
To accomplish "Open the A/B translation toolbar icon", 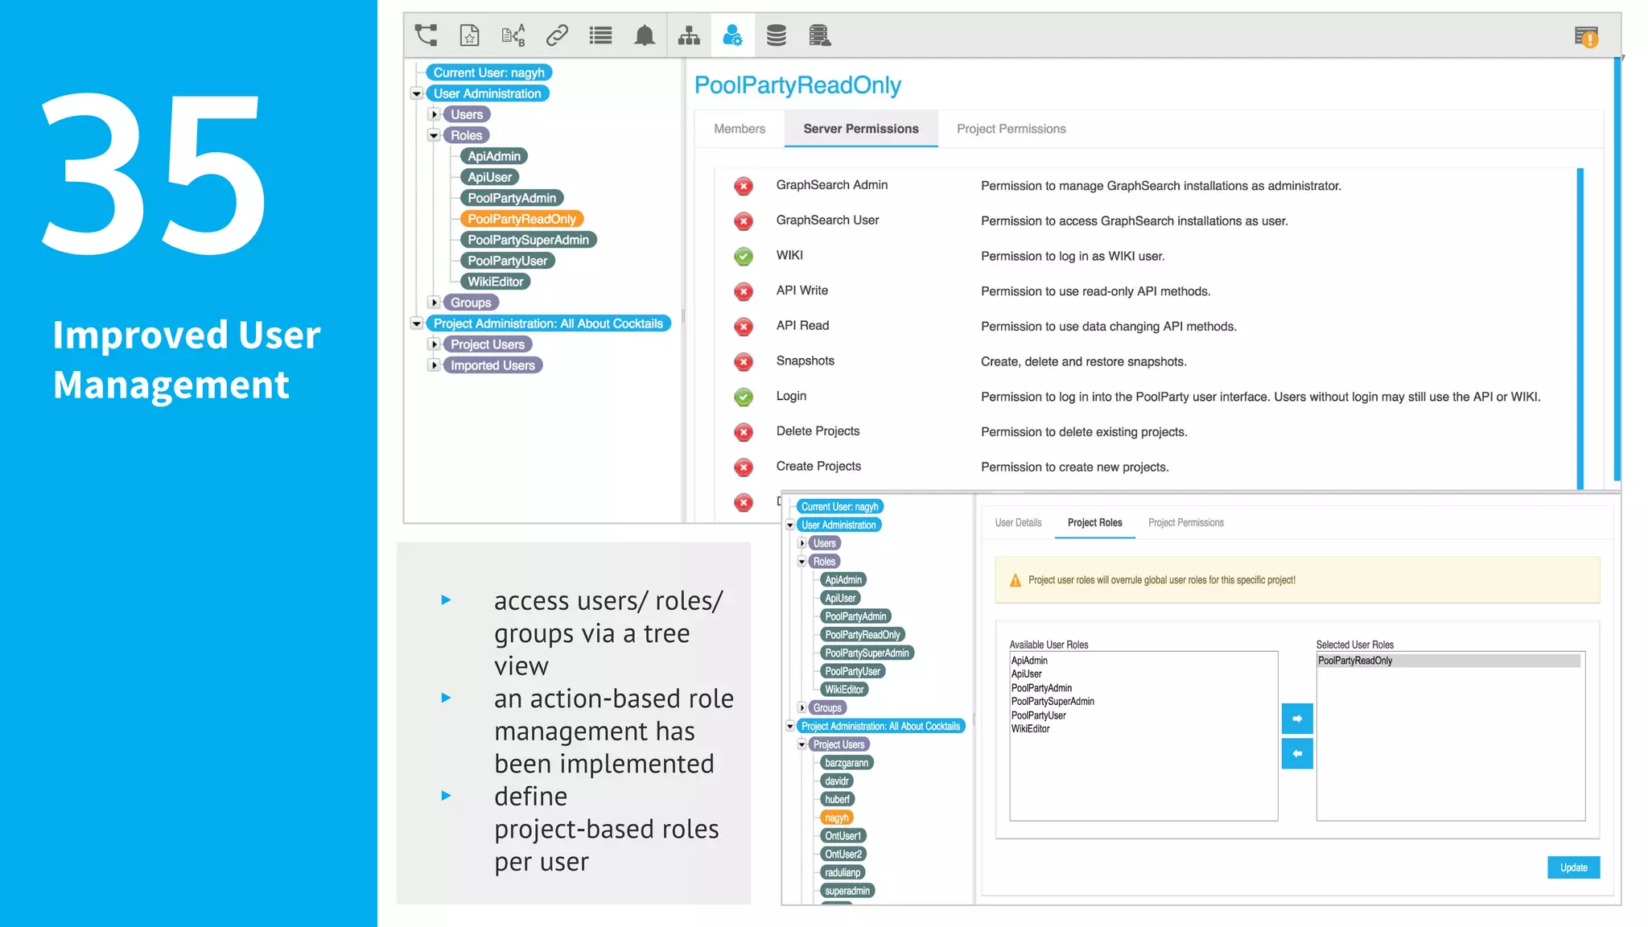I will [x=513, y=35].
